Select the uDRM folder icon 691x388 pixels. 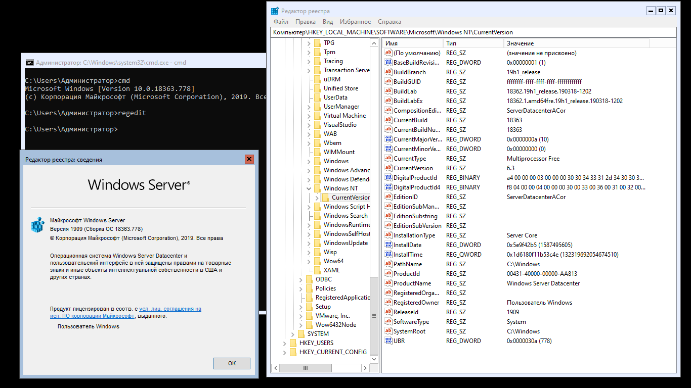pyautogui.click(x=317, y=79)
